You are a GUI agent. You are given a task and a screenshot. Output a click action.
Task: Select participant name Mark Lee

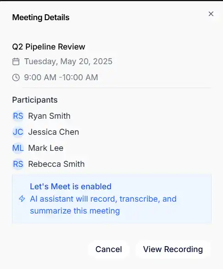[x=46, y=148]
